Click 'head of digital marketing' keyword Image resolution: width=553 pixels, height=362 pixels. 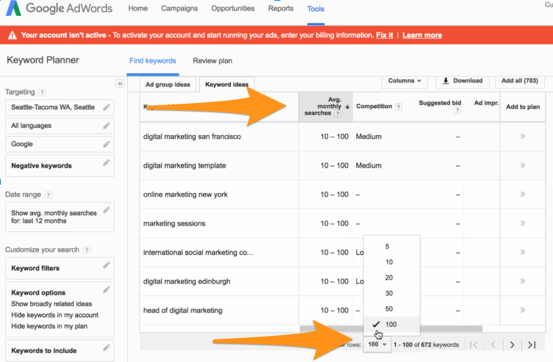[183, 310]
